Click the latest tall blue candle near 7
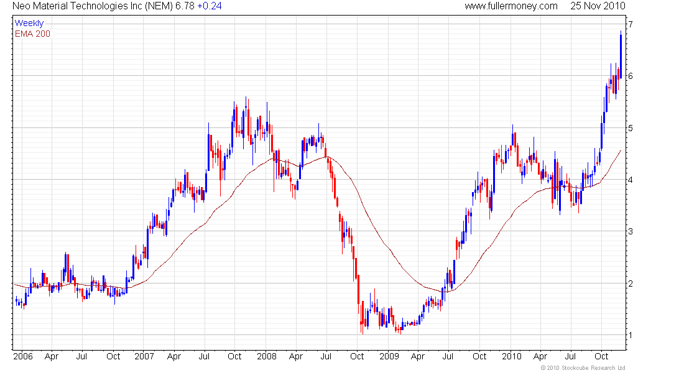Viewport: 684px width, 373px height. pos(621,56)
